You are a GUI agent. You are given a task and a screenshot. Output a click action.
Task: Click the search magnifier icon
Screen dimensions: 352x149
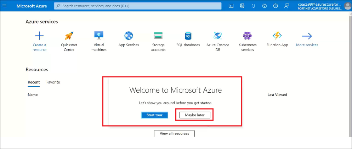coord(58,6)
